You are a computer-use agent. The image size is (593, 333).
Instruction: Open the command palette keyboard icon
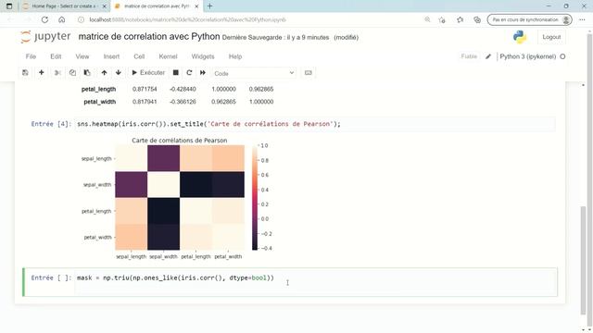click(x=309, y=72)
